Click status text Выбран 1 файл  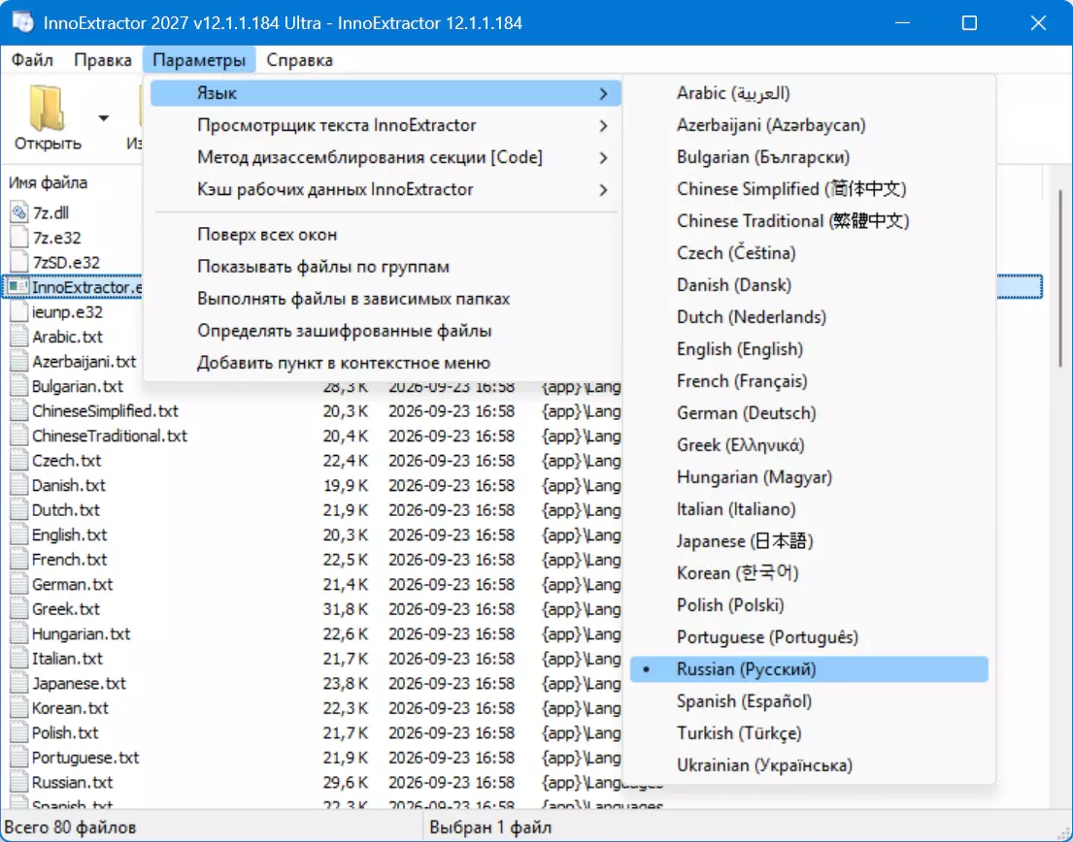[x=490, y=826]
